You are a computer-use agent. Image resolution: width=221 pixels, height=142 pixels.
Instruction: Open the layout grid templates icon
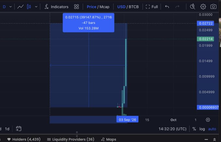76,7
